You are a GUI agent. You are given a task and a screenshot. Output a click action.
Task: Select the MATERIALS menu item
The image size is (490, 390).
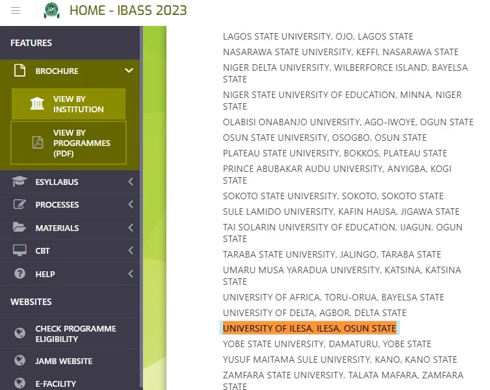pyautogui.click(x=70, y=228)
